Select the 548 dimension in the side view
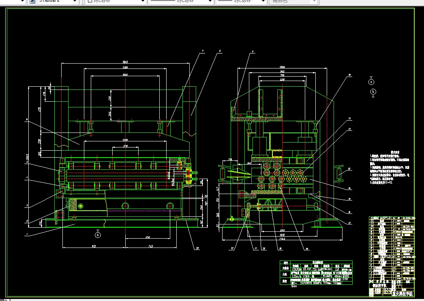The image size is (424, 301). pyautogui.click(x=282, y=80)
